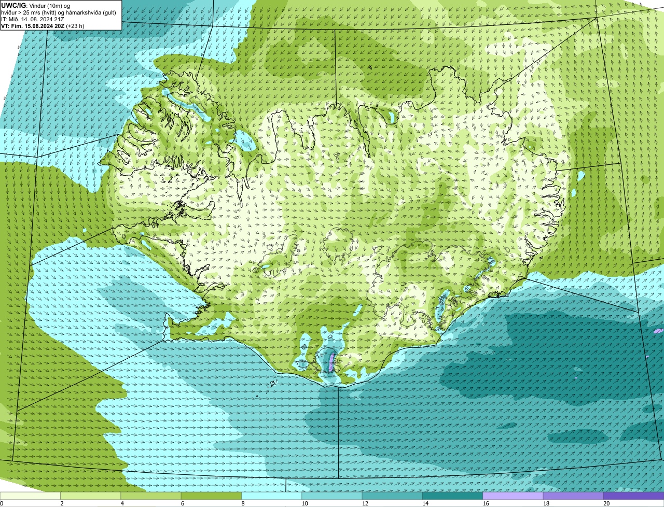Click the legend value label "2"
664x507 pixels.
pyautogui.click(x=62, y=503)
